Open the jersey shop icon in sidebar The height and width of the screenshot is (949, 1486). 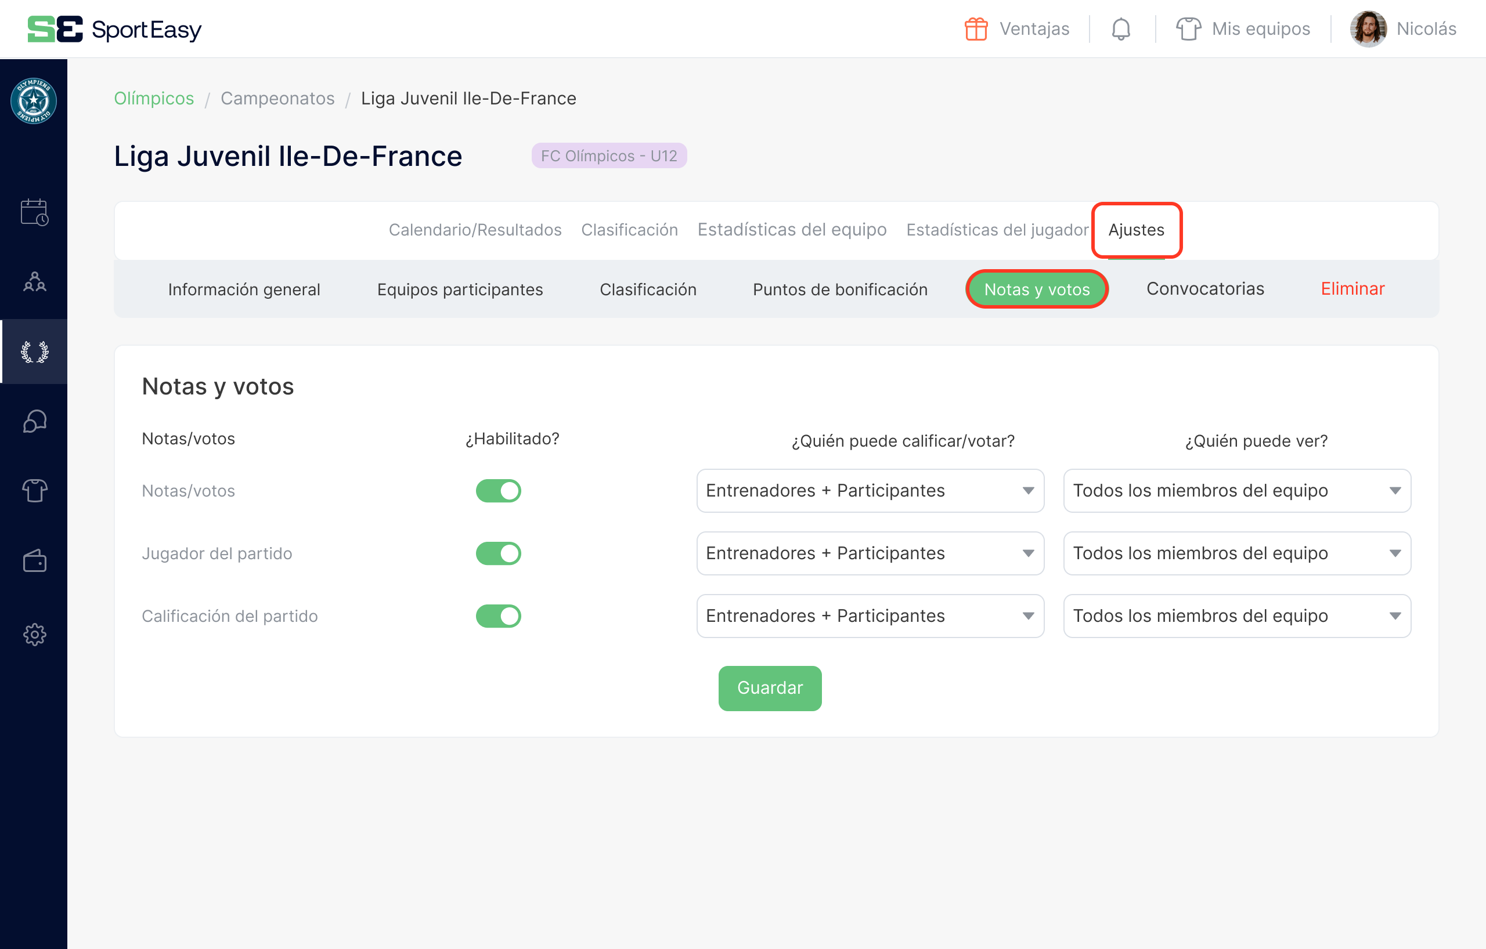pyautogui.click(x=35, y=491)
